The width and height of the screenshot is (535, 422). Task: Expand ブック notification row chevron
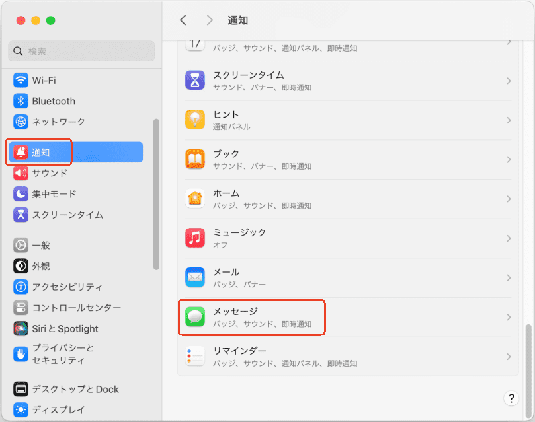point(509,159)
